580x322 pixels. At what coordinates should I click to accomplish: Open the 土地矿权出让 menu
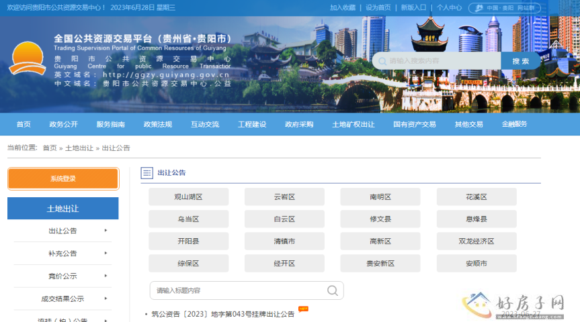pyautogui.click(x=354, y=125)
